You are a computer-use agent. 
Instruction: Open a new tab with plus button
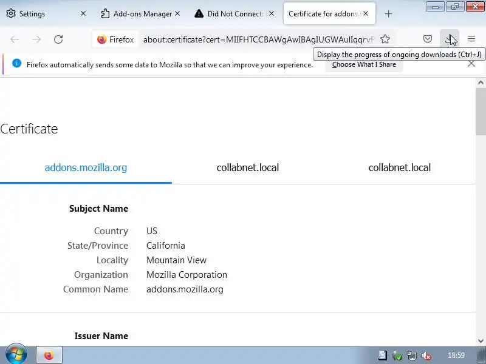388,14
